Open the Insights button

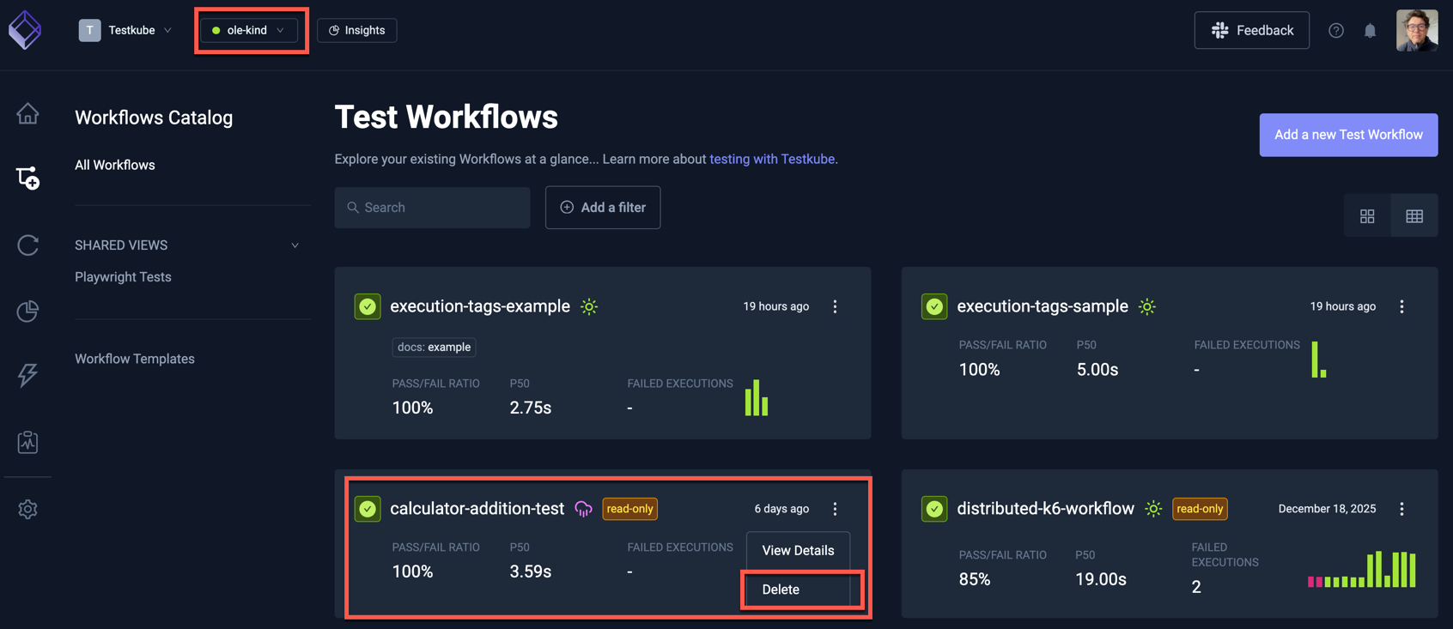[x=357, y=30]
